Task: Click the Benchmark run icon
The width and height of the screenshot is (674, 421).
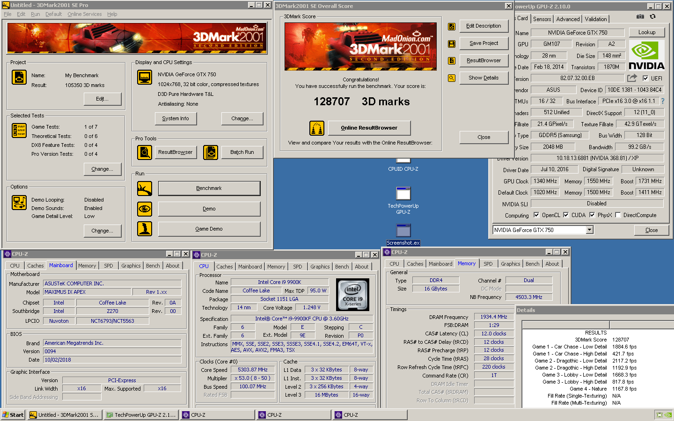Action: 145,189
